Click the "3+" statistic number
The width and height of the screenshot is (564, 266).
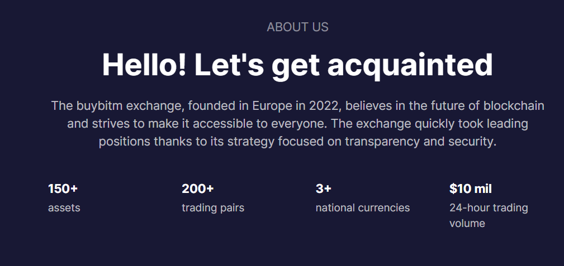324,188
